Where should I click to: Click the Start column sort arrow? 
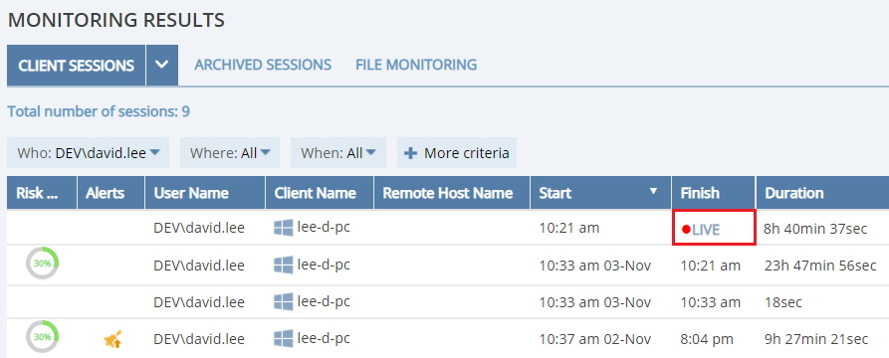coord(653,192)
